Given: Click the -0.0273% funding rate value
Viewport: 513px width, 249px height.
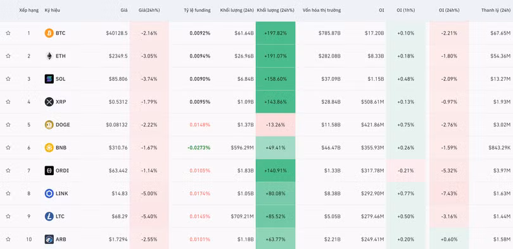Looking at the screenshot, I should point(199,147).
